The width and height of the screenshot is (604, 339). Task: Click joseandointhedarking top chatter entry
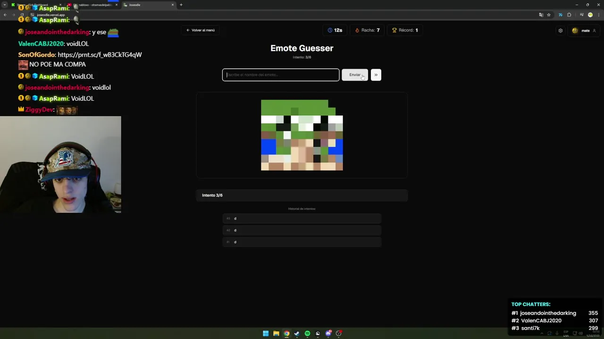tap(554, 313)
